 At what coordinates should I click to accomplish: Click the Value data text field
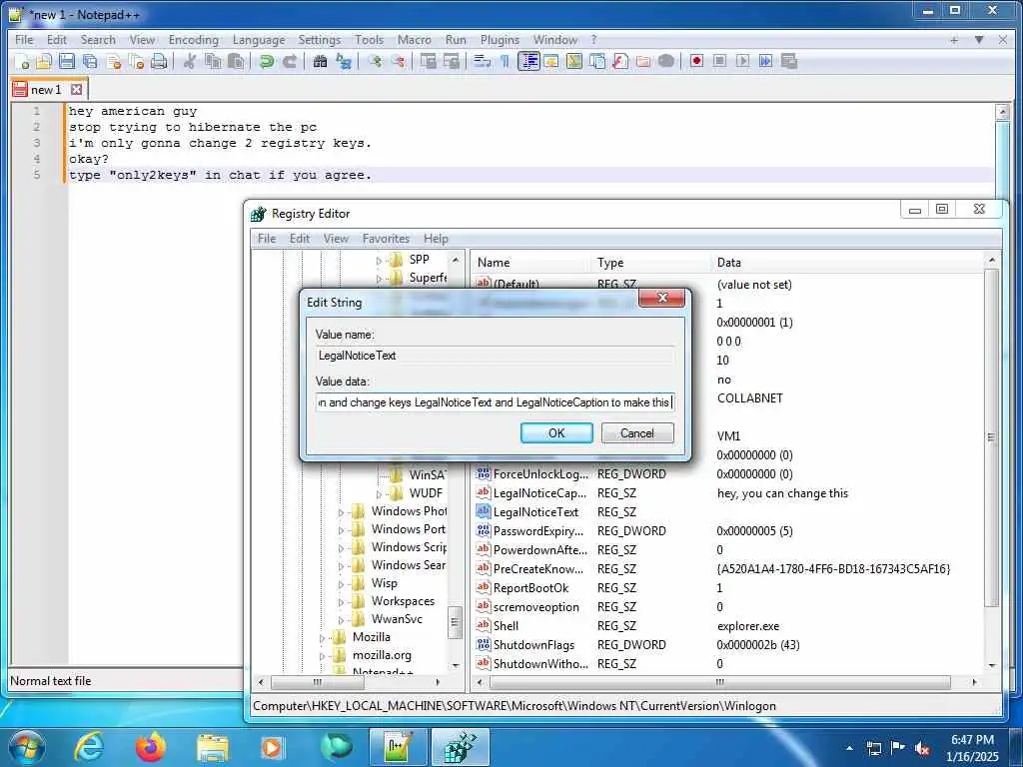[495, 402]
